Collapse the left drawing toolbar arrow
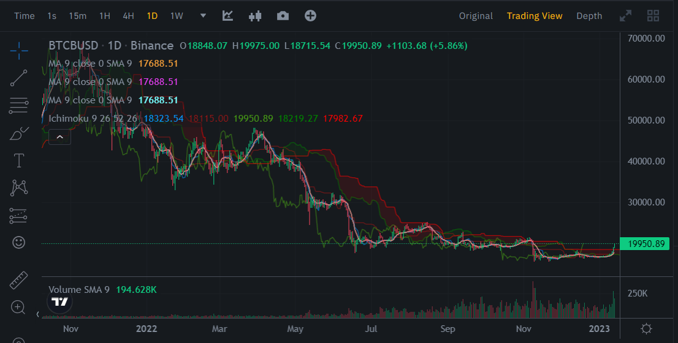 [x=37, y=314]
